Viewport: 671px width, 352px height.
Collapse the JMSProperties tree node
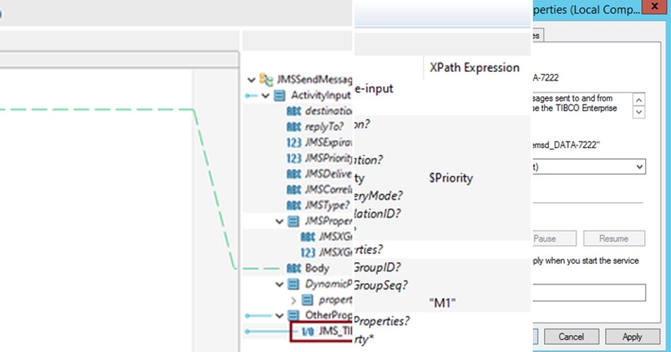coord(278,221)
